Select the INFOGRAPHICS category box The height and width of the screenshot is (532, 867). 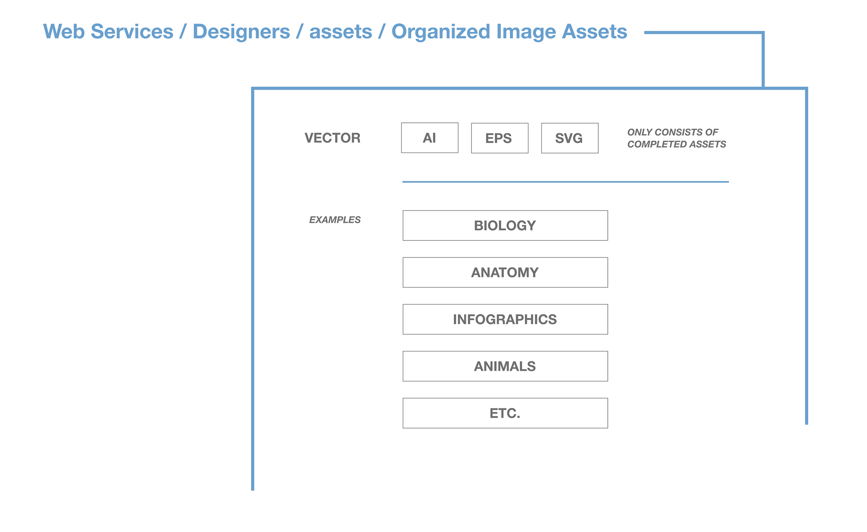click(x=505, y=319)
